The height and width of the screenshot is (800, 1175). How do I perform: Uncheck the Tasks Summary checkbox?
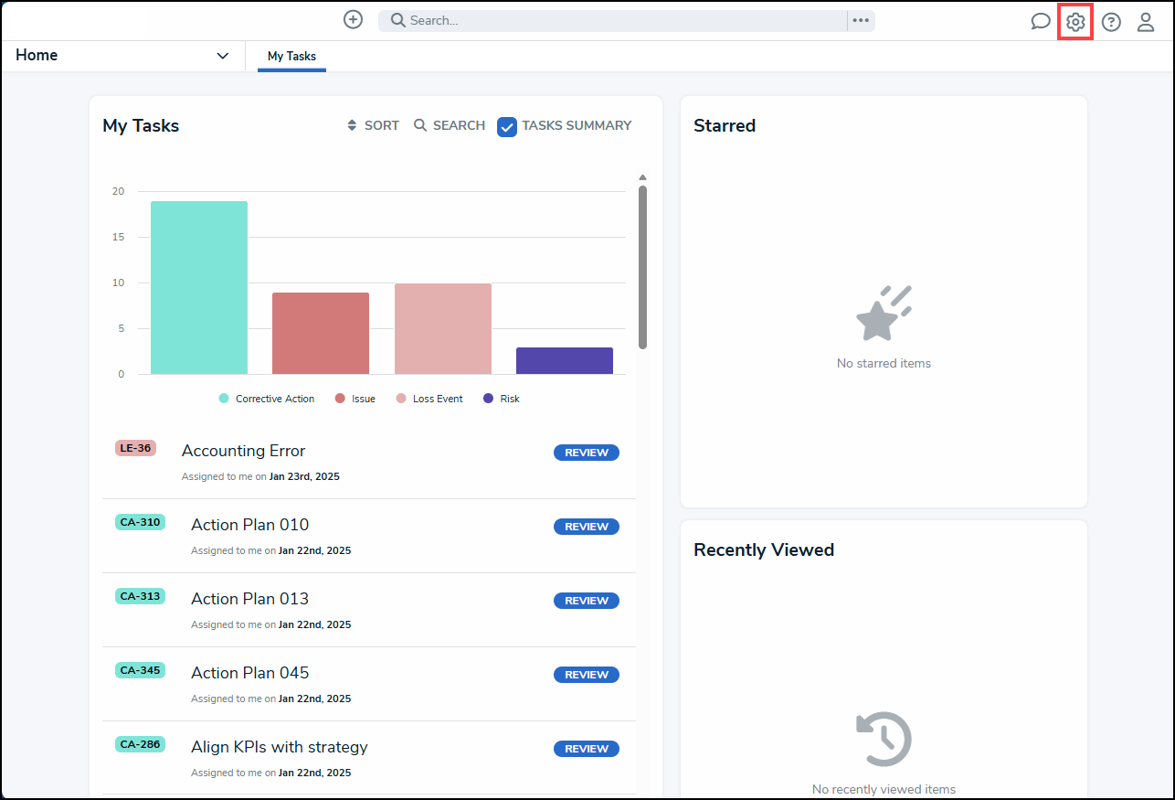click(x=507, y=127)
